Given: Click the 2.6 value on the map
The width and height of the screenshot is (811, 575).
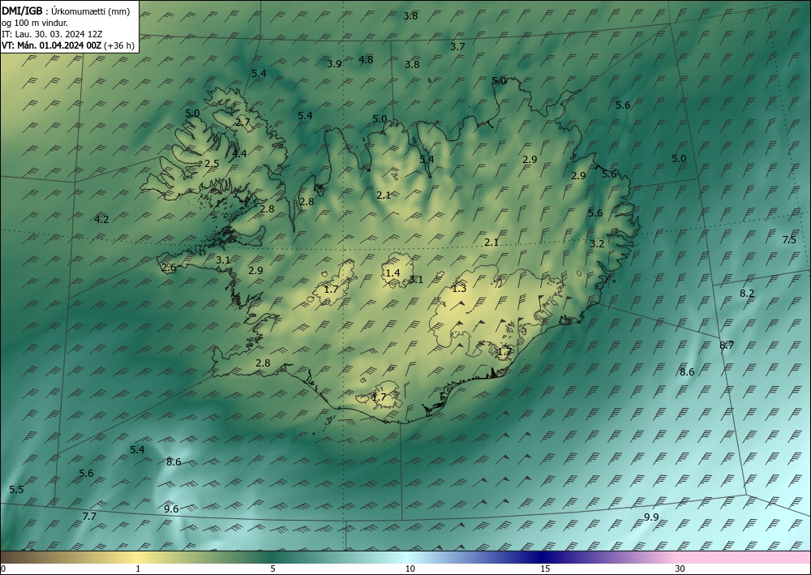Looking at the screenshot, I should pyautogui.click(x=169, y=268).
